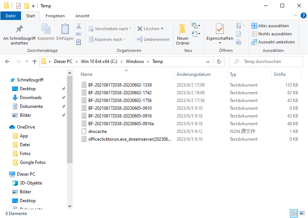Go back with left arrow
The height and width of the screenshot is (218, 308).
coord(7,62)
